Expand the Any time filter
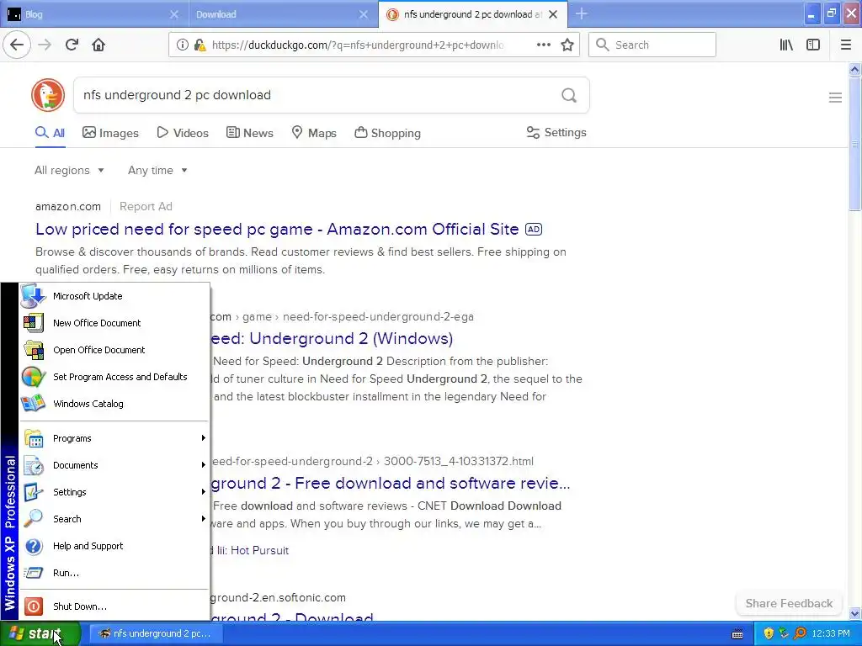Screen dimensions: 862x646 click(x=157, y=170)
